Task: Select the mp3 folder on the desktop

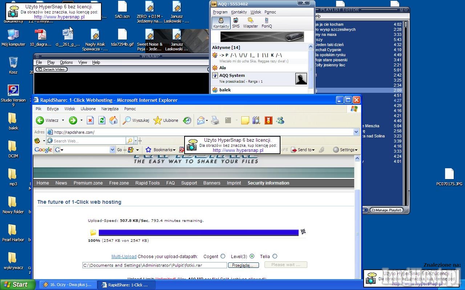Action: (x=13, y=177)
